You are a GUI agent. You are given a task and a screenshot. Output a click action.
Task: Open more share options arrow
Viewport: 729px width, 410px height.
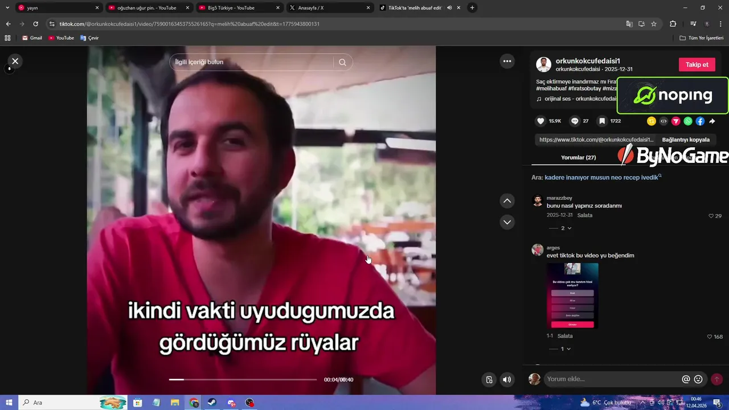click(x=712, y=121)
